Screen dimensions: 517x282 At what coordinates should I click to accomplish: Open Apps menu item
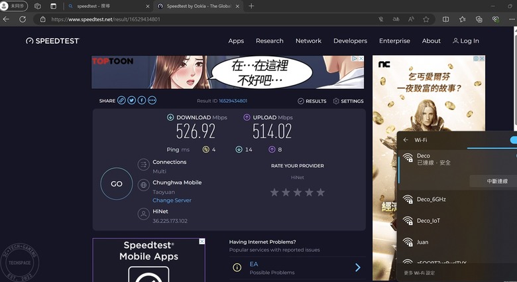[236, 41]
